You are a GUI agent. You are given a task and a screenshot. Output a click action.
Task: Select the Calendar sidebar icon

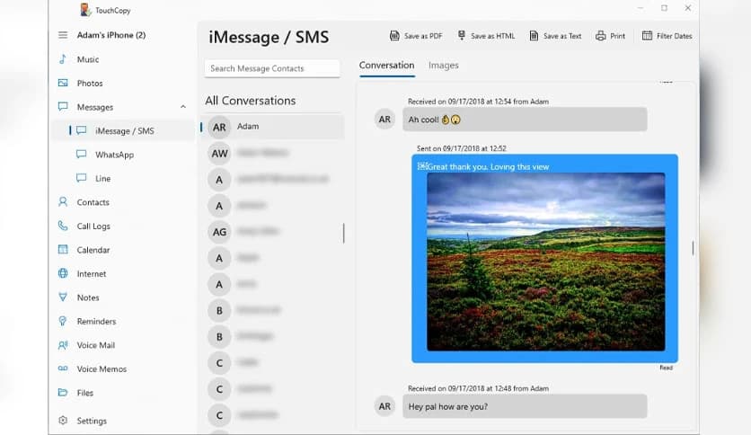pos(63,250)
